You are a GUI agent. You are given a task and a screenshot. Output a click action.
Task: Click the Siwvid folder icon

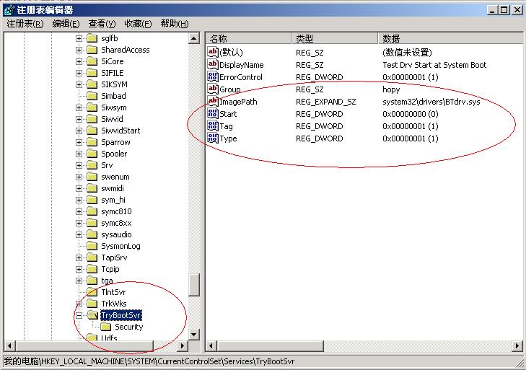pyautogui.click(x=92, y=119)
